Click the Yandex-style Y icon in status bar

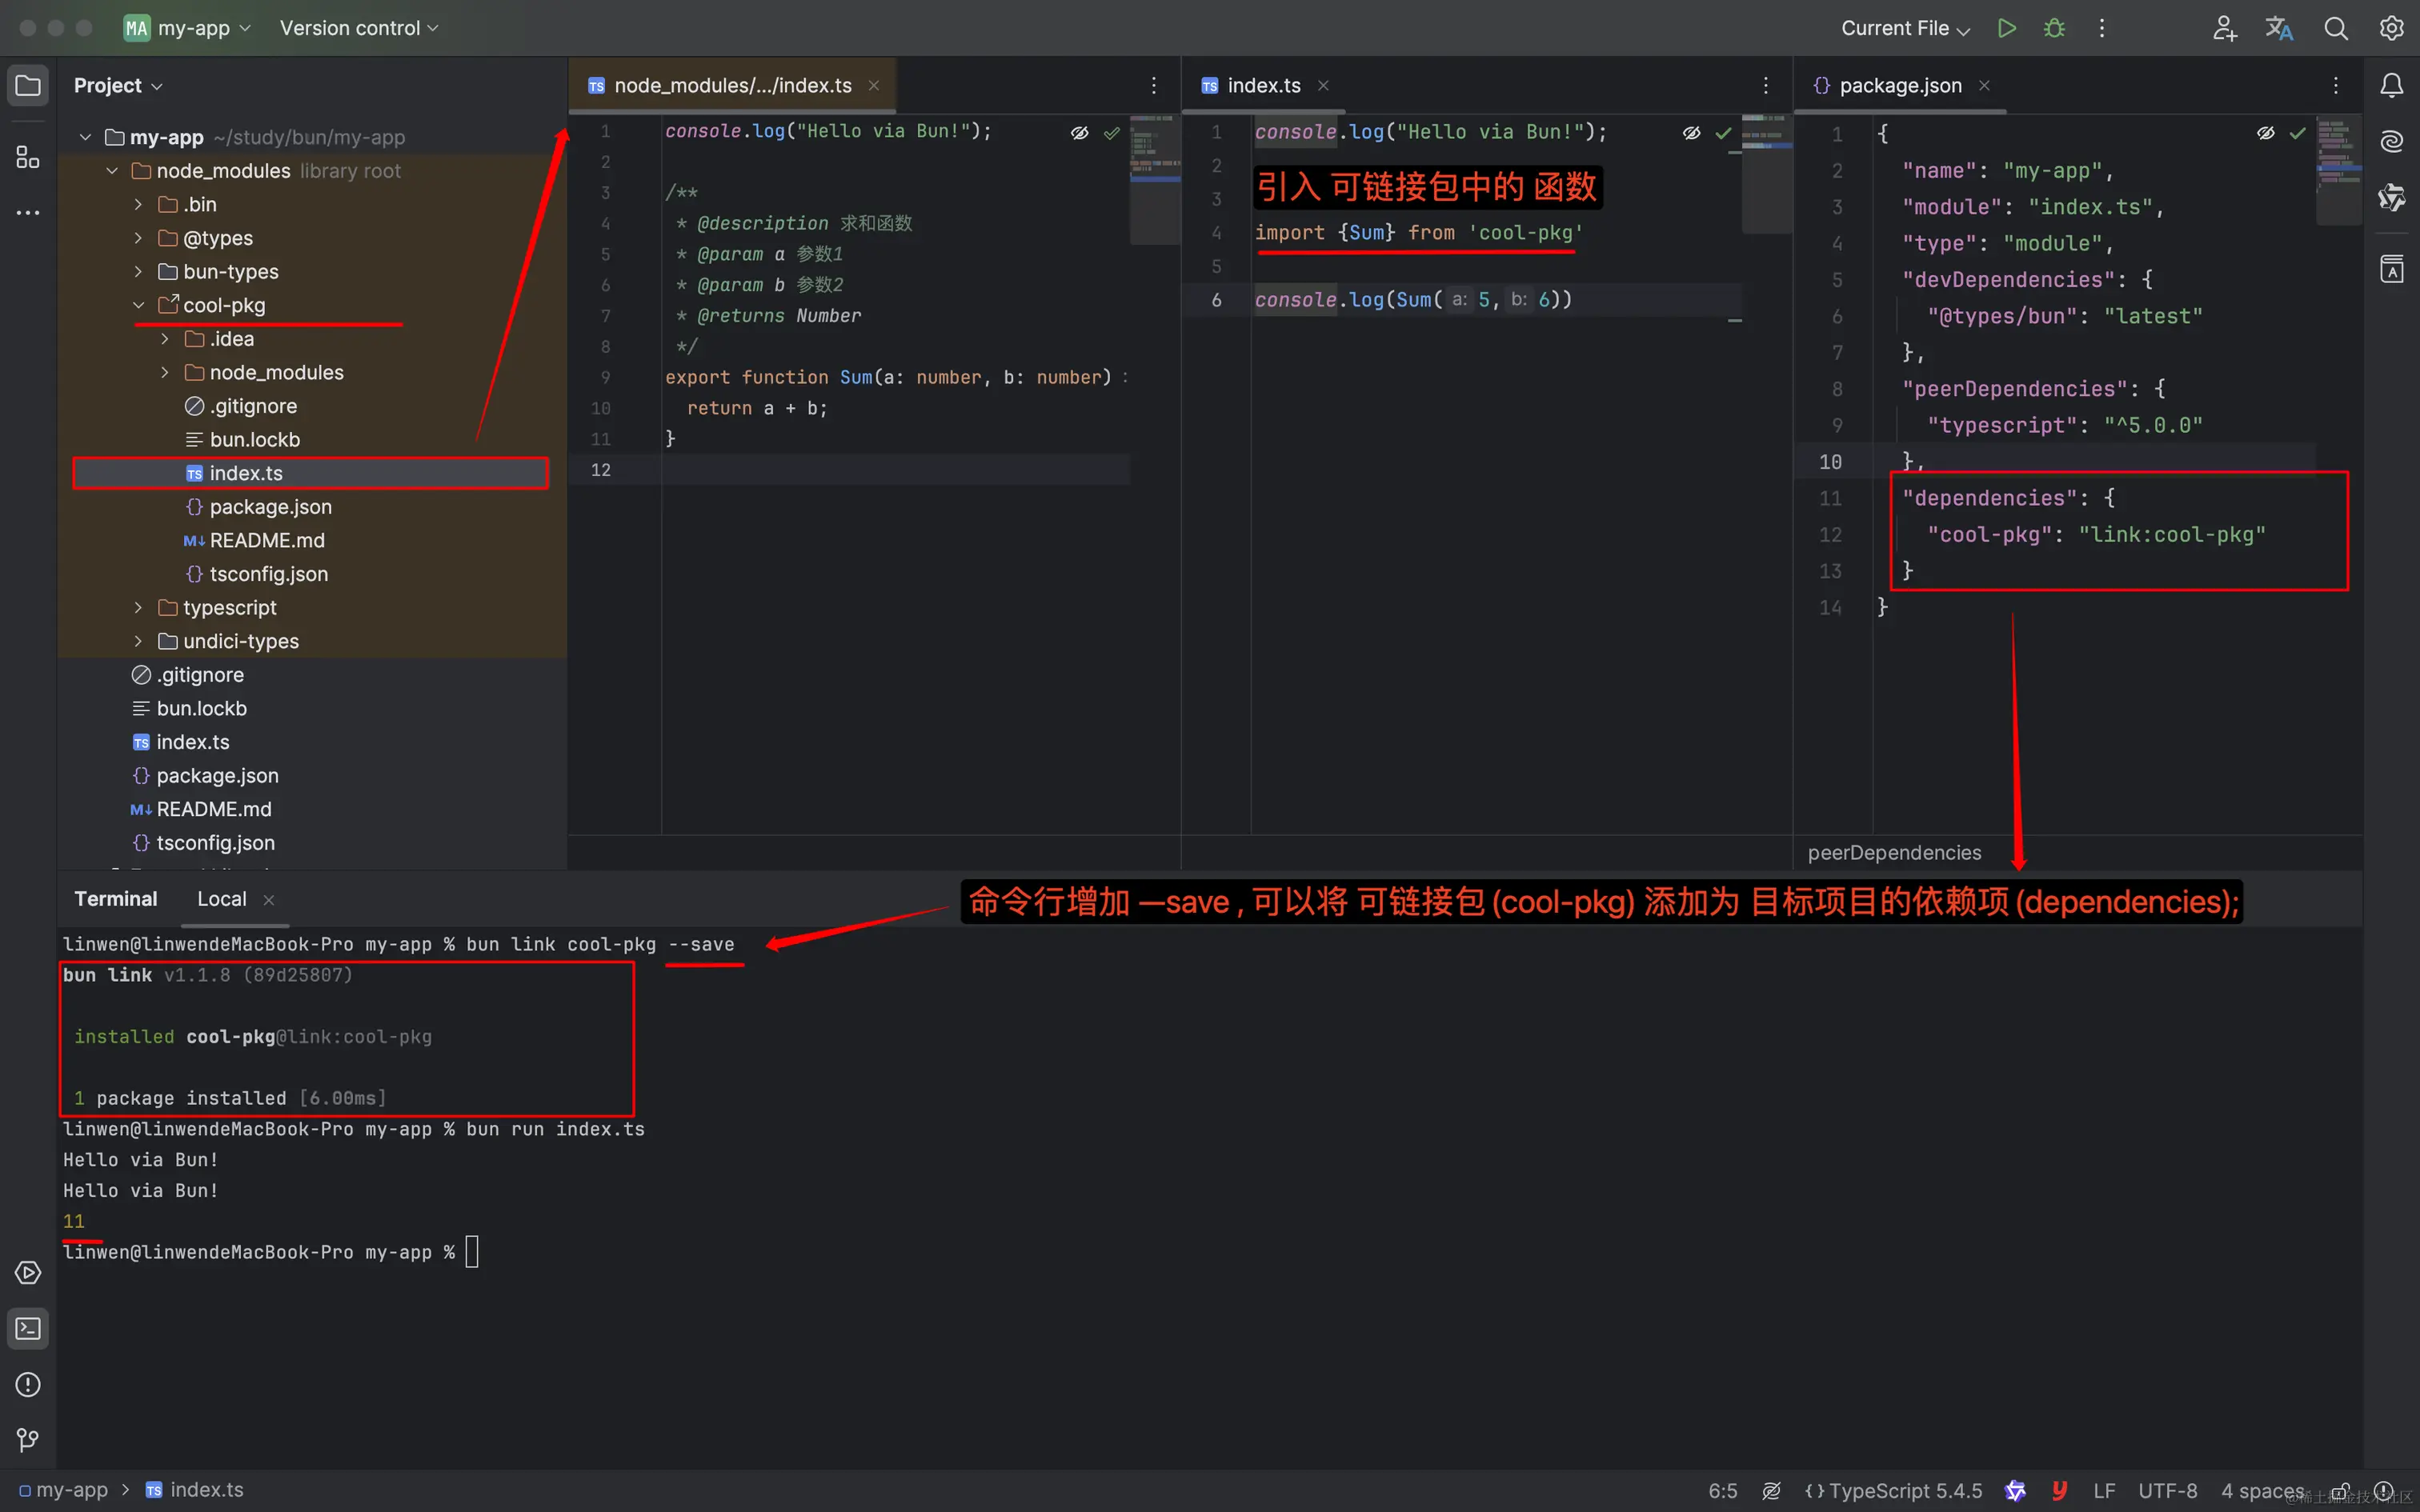(2059, 1490)
